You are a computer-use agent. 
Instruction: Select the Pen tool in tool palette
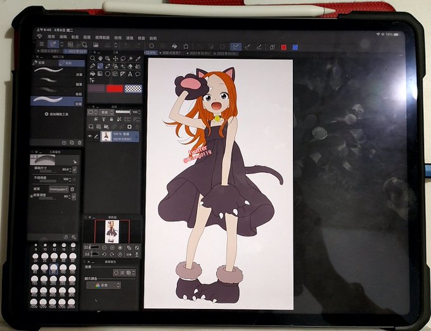[x=93, y=66]
